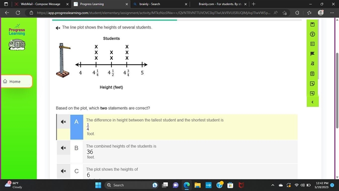Play audio for answer C
The image size is (339, 191).
(63, 171)
